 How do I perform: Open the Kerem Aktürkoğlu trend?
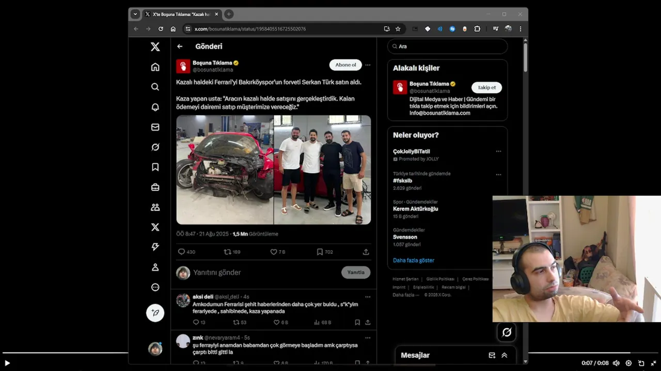pyautogui.click(x=415, y=209)
